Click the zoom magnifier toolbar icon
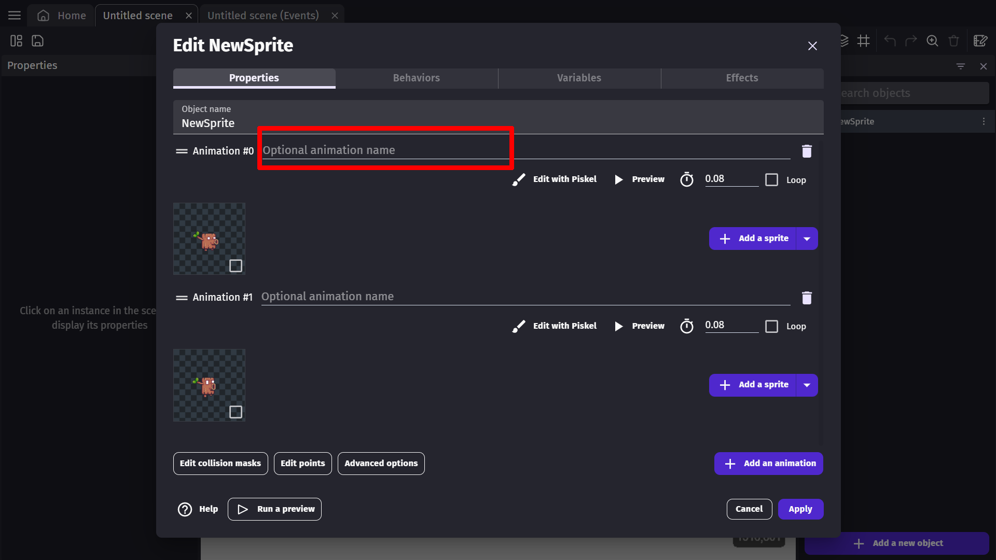The width and height of the screenshot is (996, 560). coord(932,40)
